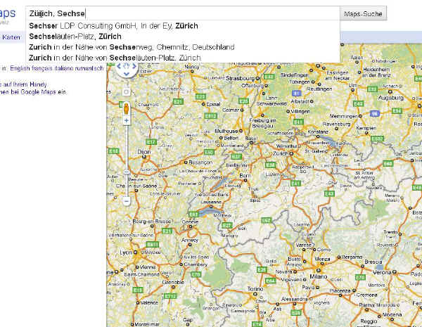The width and height of the screenshot is (422, 327).
Task: Click the hand icon in pan control
Action: coord(127,66)
